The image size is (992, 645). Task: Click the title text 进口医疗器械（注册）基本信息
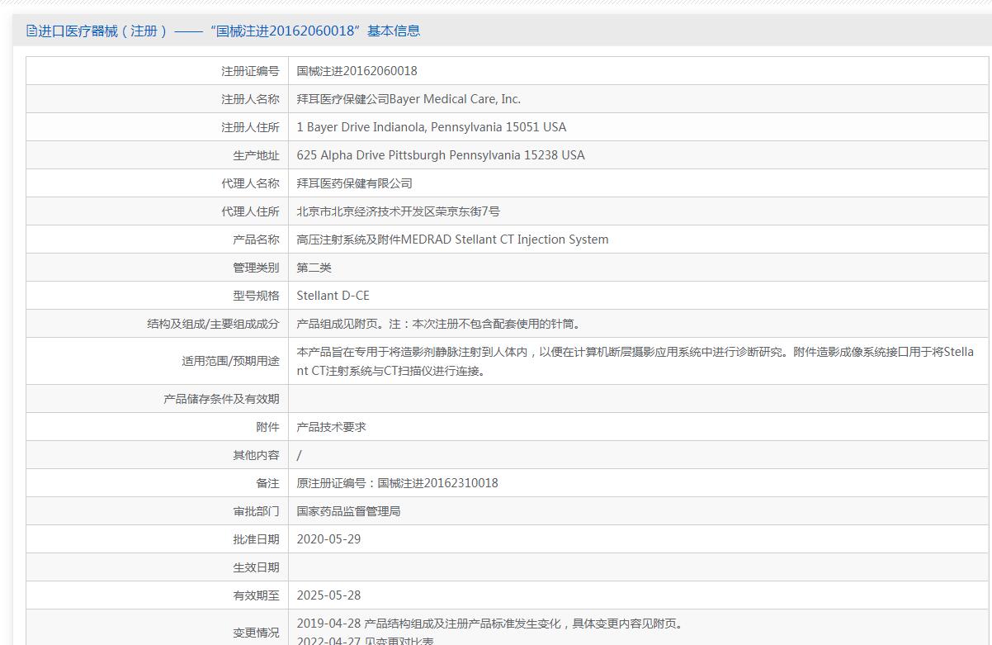(229, 31)
